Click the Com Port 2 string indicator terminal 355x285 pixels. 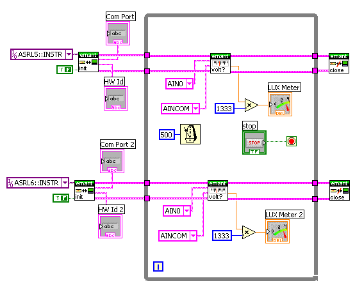click(112, 161)
